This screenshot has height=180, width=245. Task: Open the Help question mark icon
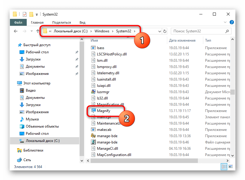click(232, 22)
